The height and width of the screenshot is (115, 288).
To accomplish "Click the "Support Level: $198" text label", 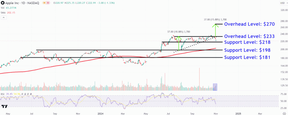I will tap(247, 50).
